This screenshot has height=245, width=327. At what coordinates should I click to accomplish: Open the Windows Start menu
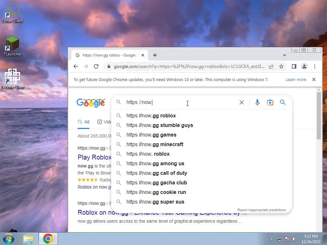[9, 239]
